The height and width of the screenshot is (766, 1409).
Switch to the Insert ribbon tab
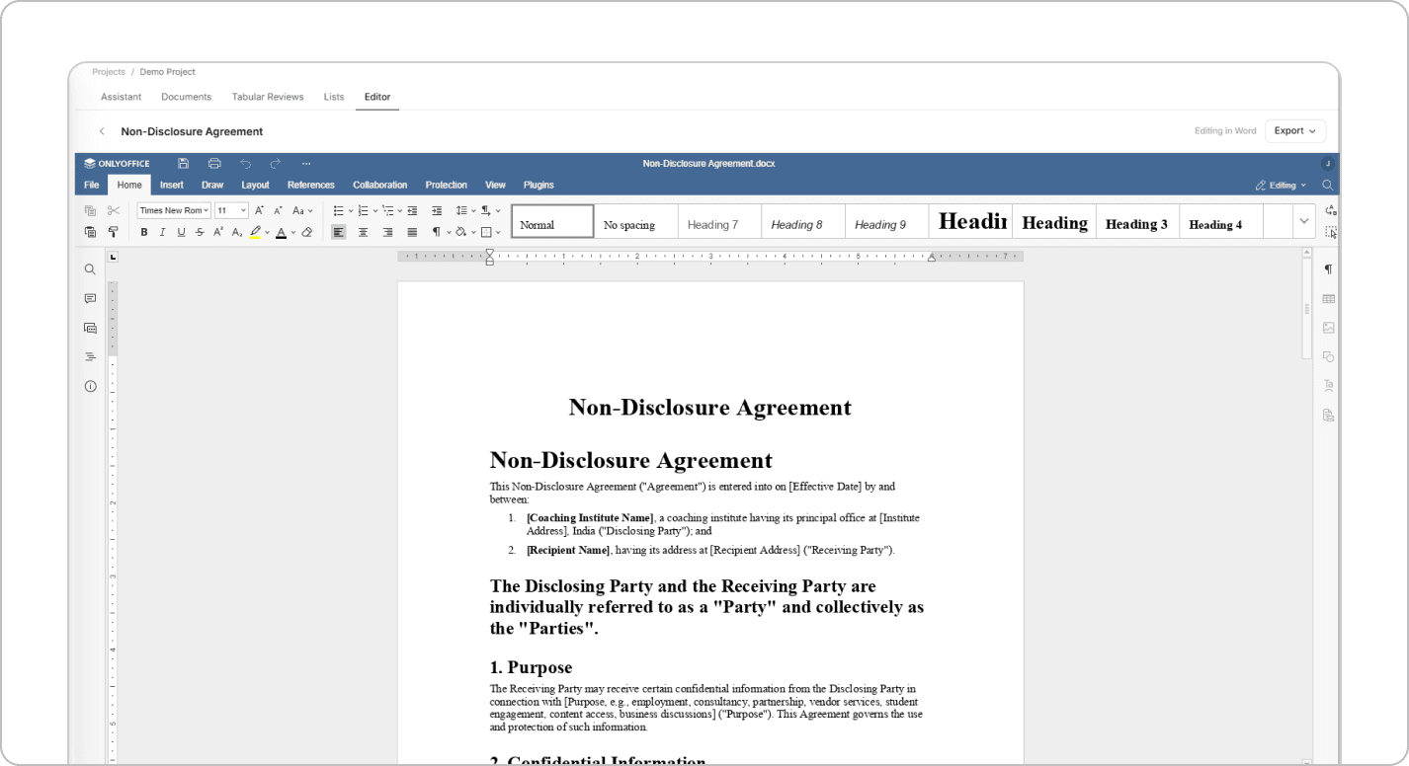172,185
